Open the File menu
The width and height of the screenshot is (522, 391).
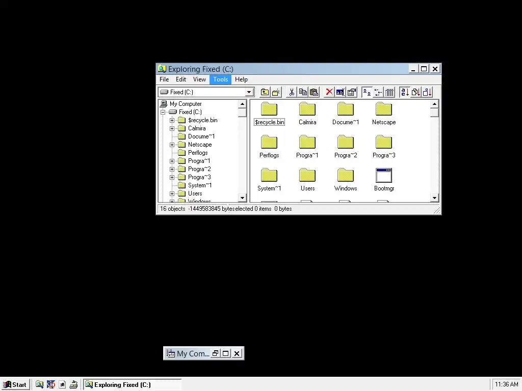pyautogui.click(x=164, y=79)
